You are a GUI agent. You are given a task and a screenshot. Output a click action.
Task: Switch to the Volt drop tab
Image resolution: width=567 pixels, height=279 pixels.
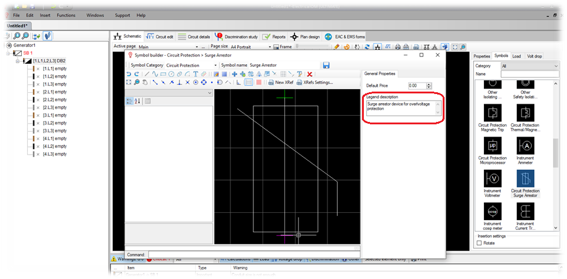click(533, 56)
